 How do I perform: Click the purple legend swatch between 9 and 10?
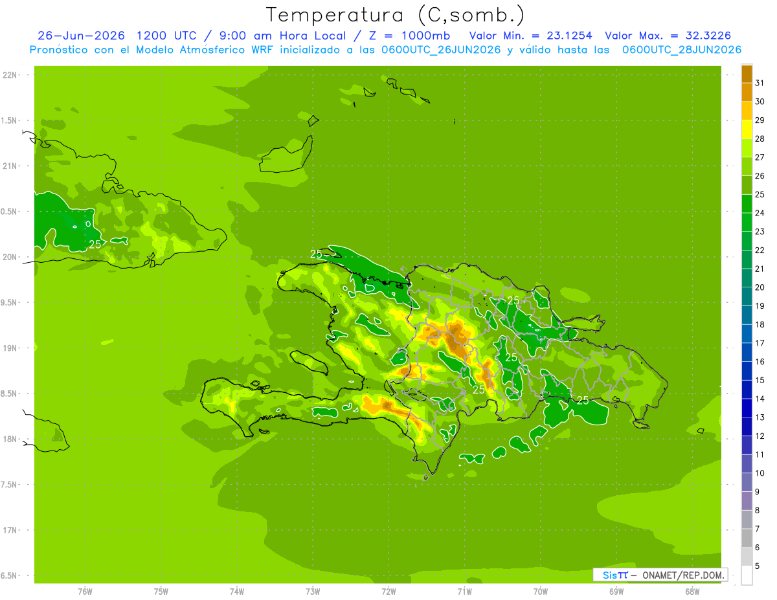point(747,482)
